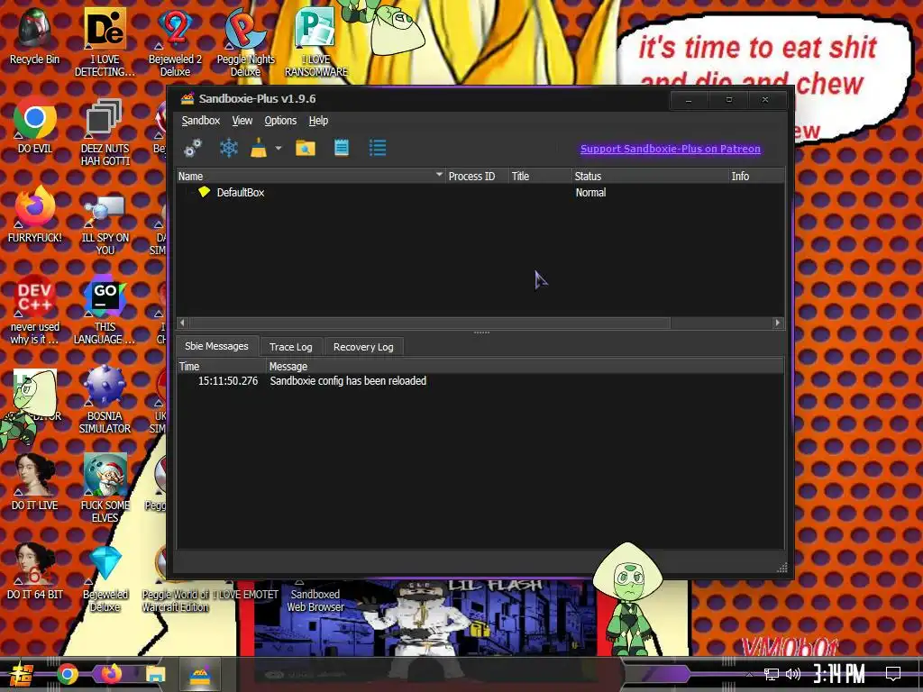The height and width of the screenshot is (692, 923).
Task: Switch to the Trace Log tab
Action: (x=291, y=347)
